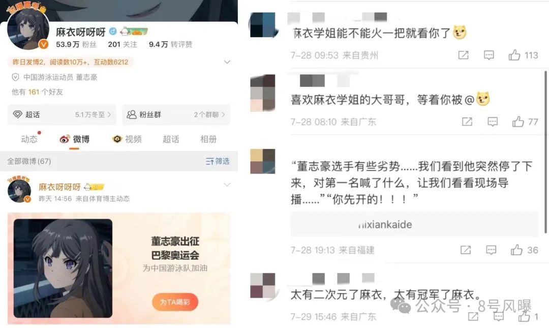The width and height of the screenshot is (549, 328).
Task: Expand the profile stats chevron
Action: click(227, 62)
